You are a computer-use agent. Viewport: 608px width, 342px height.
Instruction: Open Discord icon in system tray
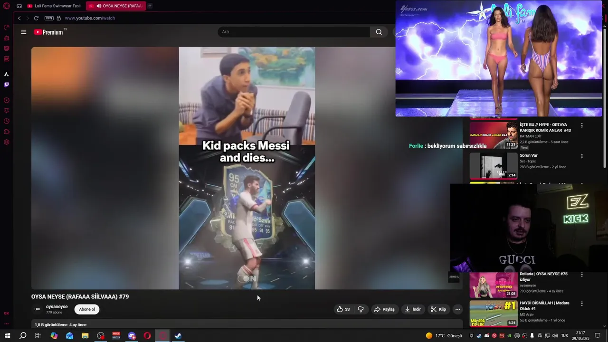[x=486, y=336]
